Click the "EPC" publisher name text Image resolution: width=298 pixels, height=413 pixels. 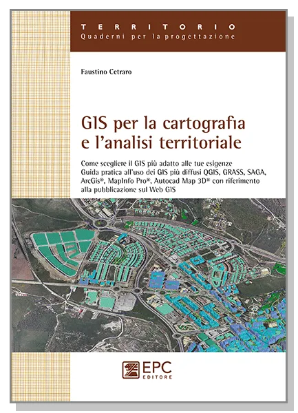[x=157, y=367]
